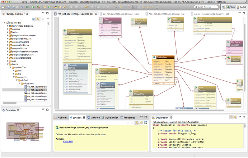Toggle Link with Selection in Javadoc view
Image resolution: width=248 pixels, height=158 pixels.
click(x=137, y=123)
